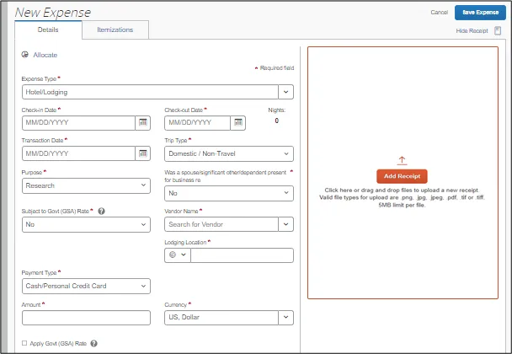Click the Allocate link
The width and height of the screenshot is (512, 354).
[x=45, y=55]
